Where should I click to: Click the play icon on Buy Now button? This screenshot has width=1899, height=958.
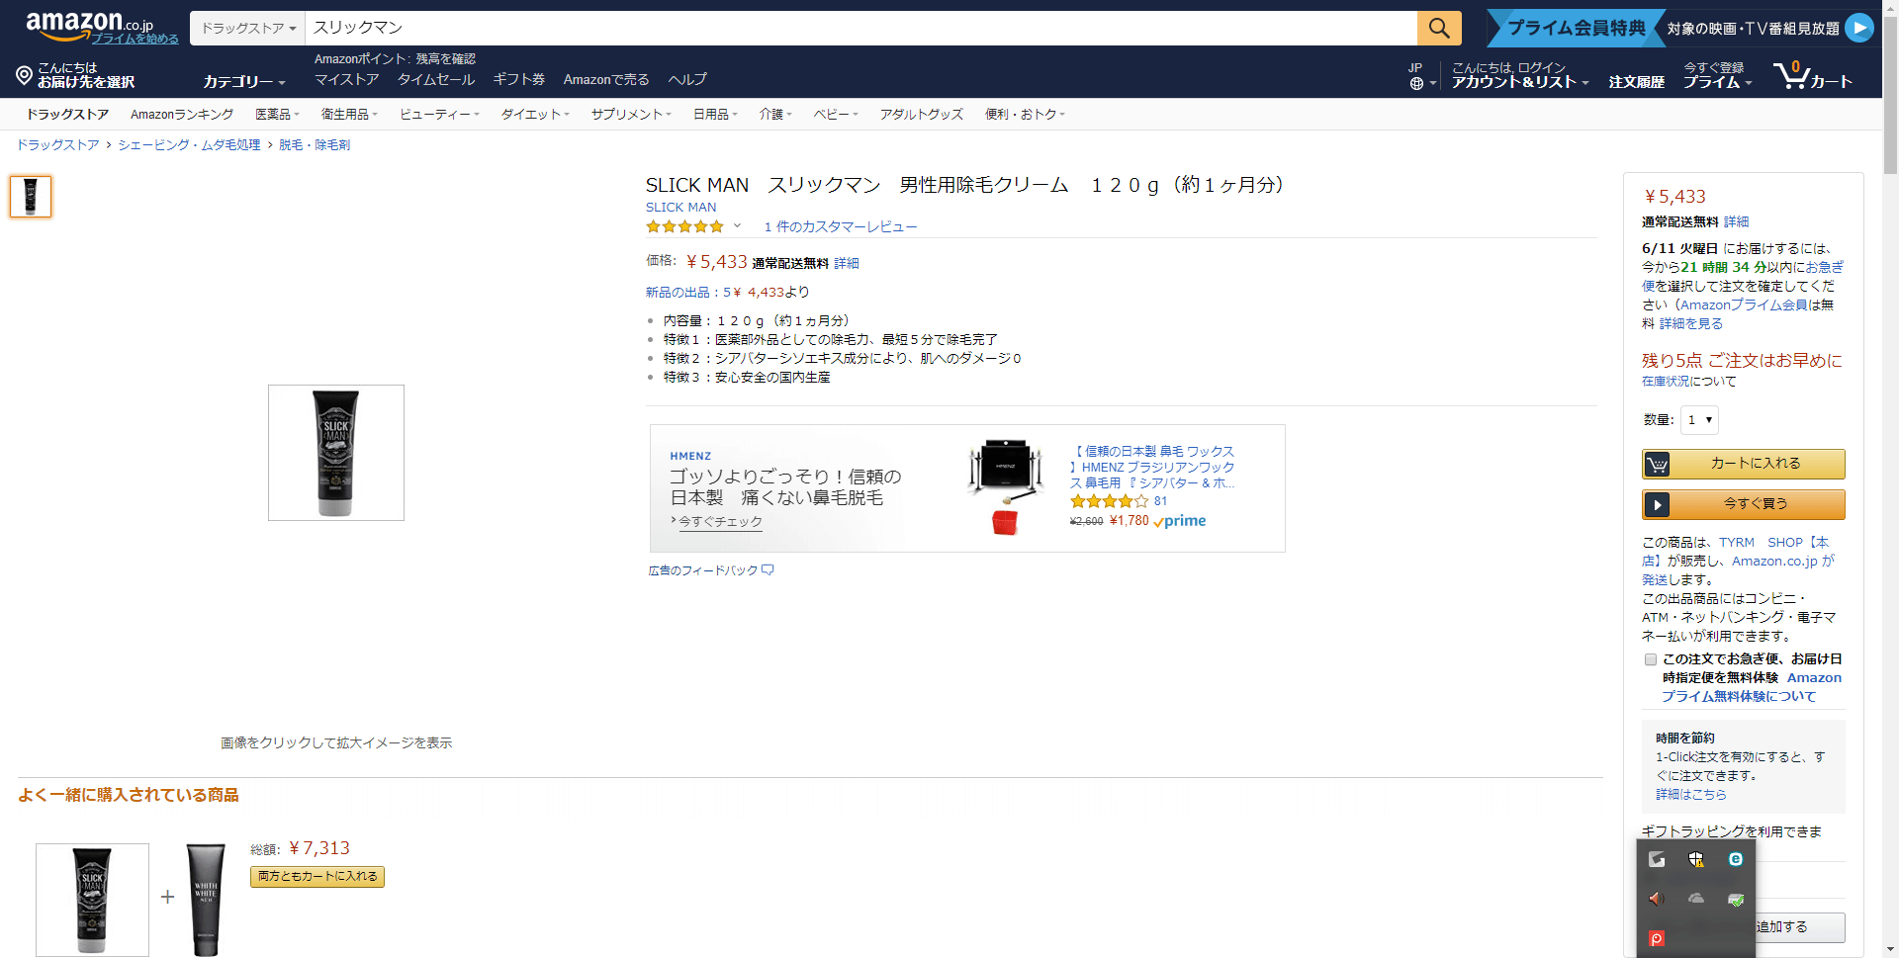[1657, 504]
